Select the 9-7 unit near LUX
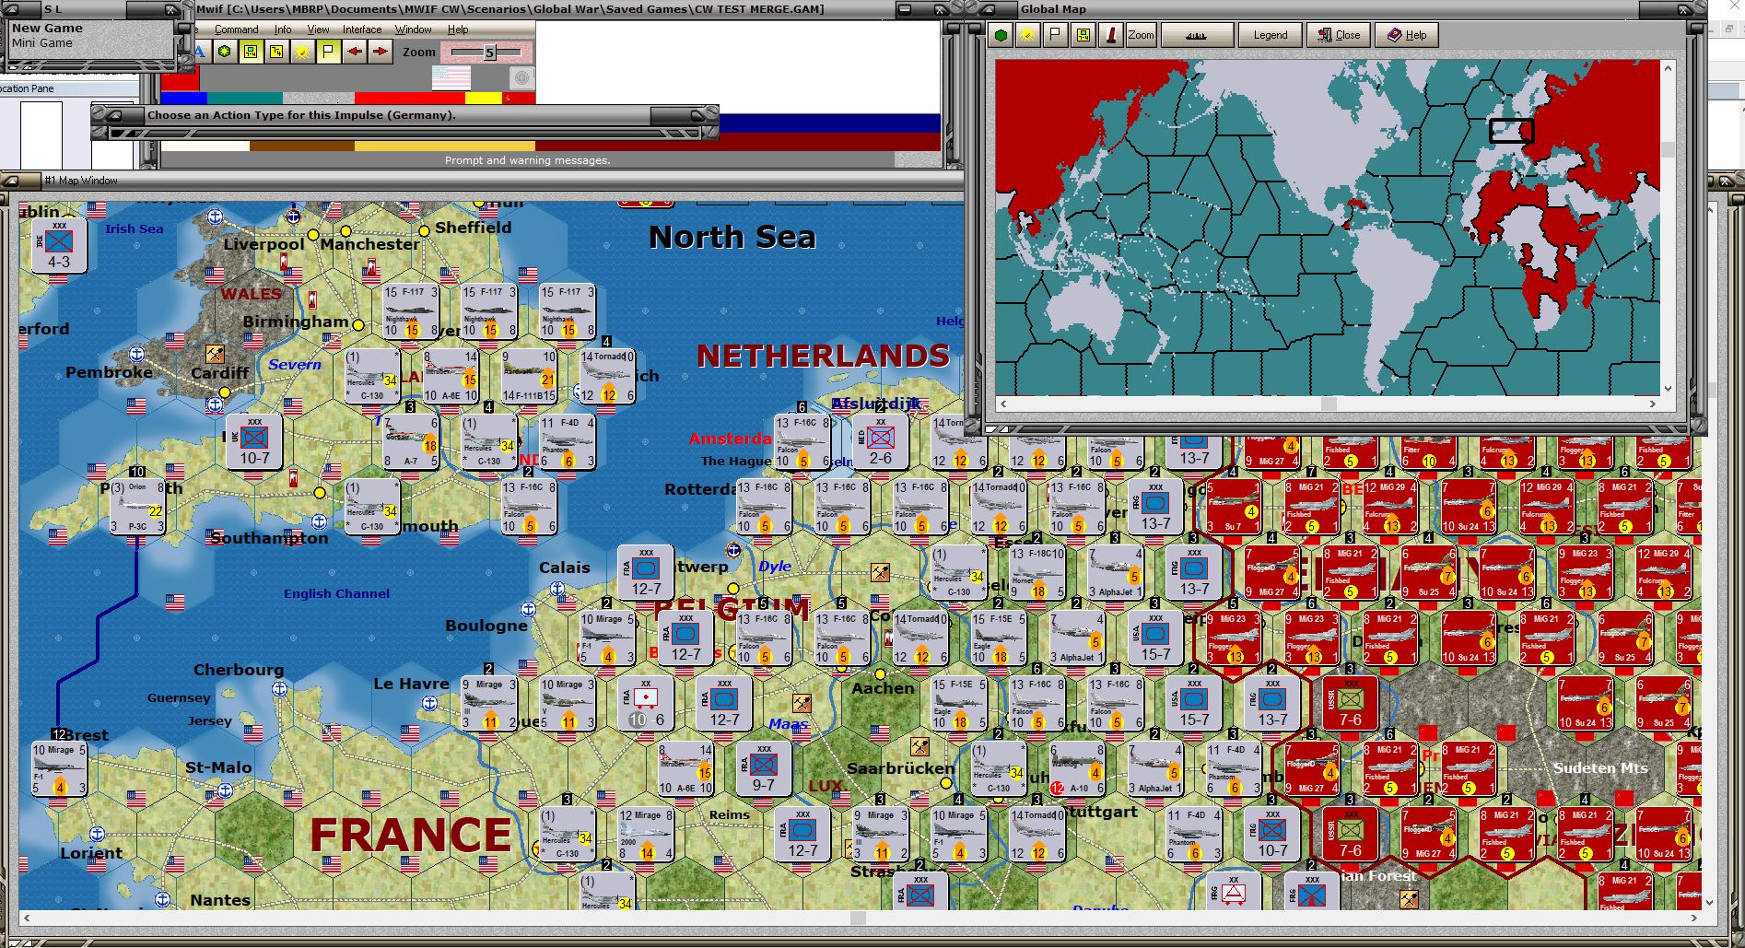Screen dimensions: 1745x948 click(x=763, y=768)
